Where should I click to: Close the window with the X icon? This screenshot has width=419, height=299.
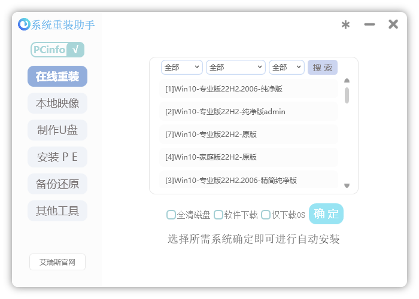point(393,25)
